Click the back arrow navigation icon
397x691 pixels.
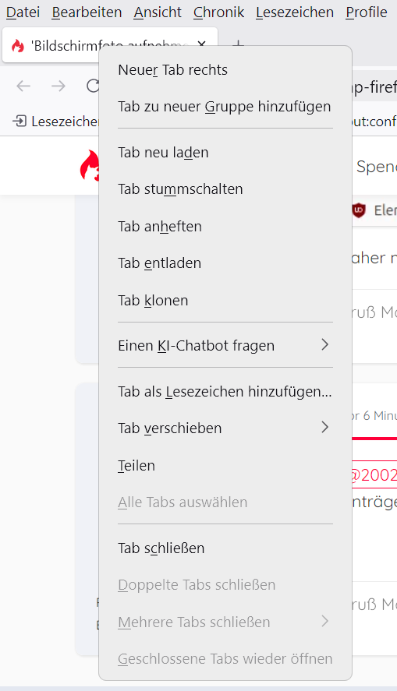click(23, 86)
